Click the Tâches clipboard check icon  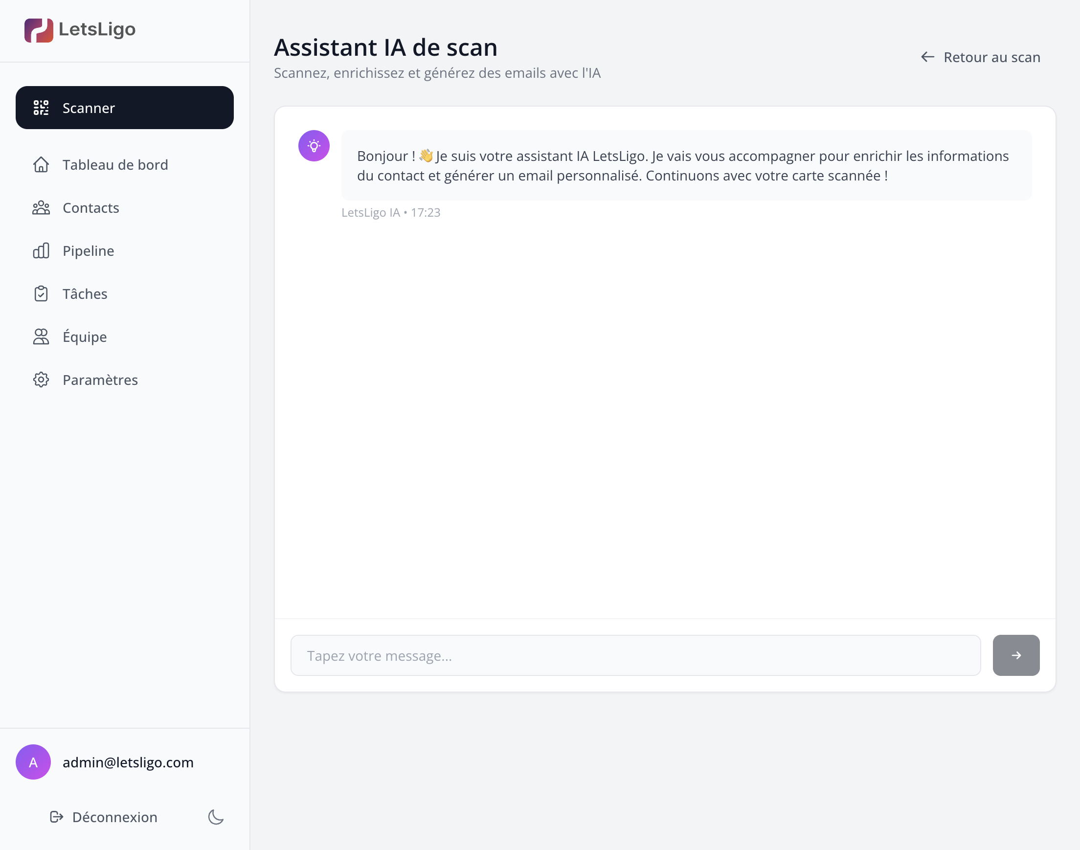(41, 293)
